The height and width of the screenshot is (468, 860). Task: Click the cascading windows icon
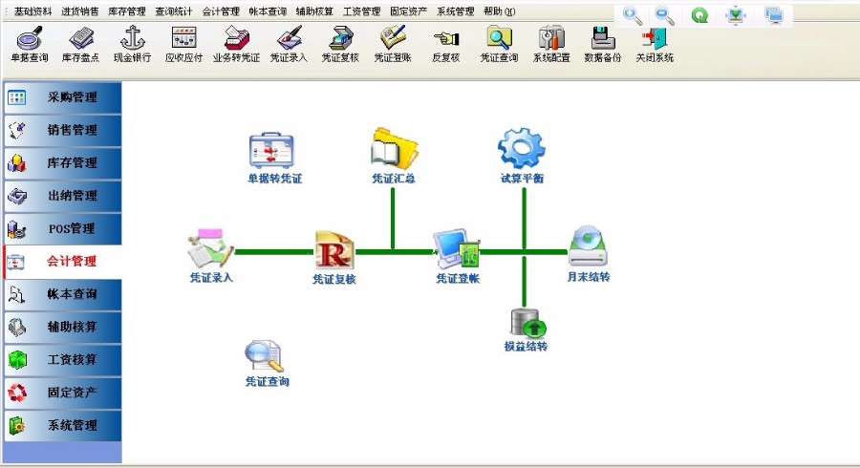coord(773,15)
